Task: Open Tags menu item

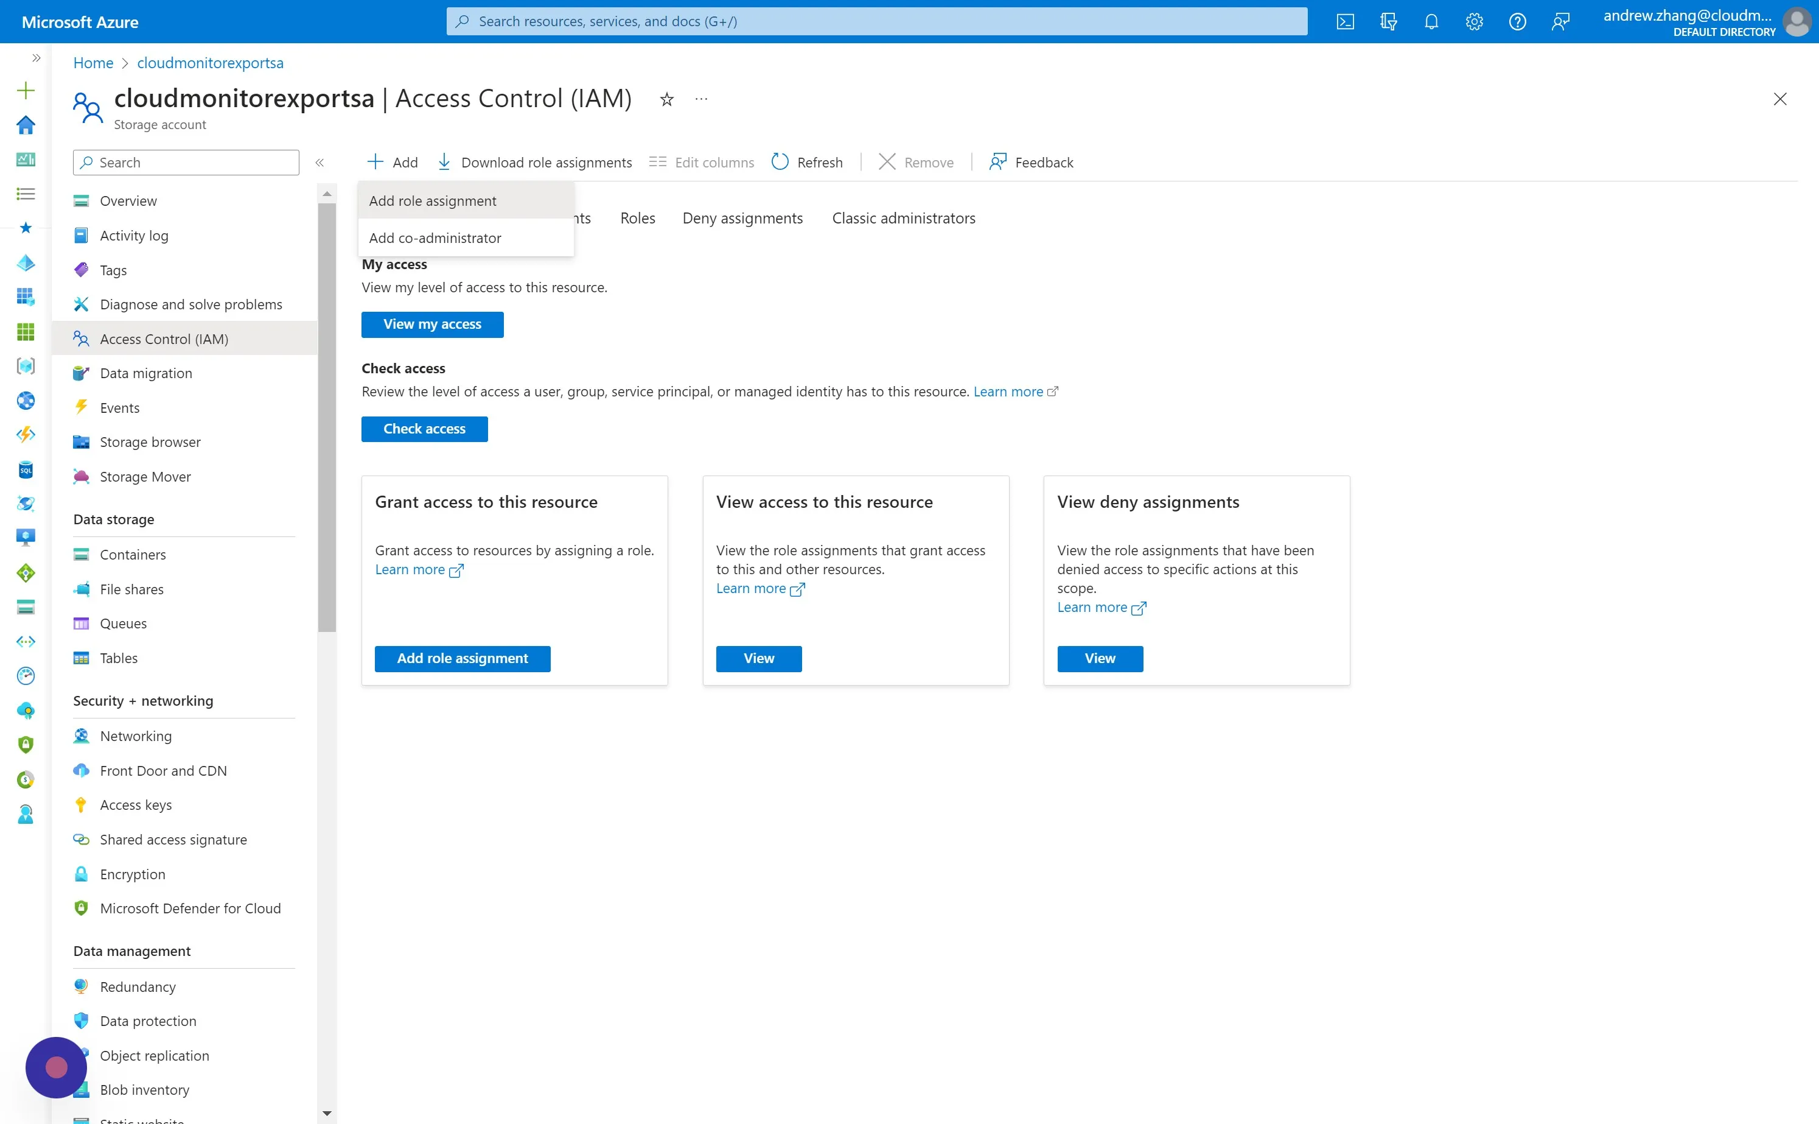Action: (x=184, y=270)
